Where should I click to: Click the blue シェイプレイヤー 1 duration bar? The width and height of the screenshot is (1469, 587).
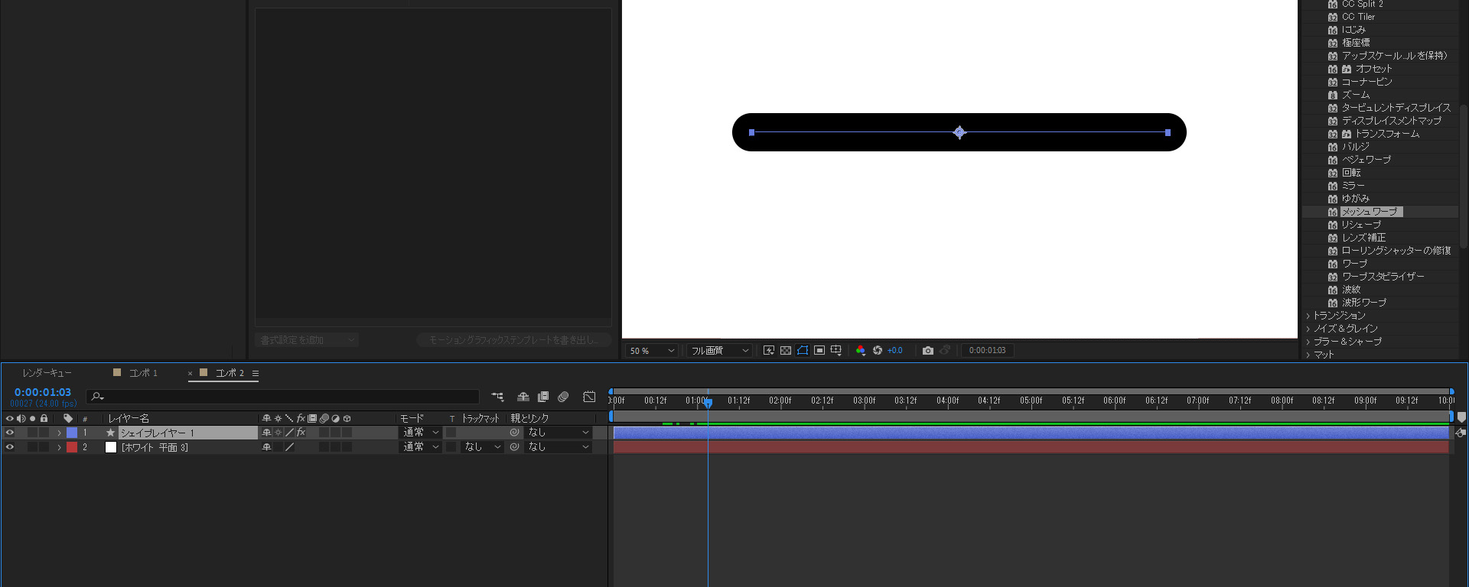[1031, 433]
